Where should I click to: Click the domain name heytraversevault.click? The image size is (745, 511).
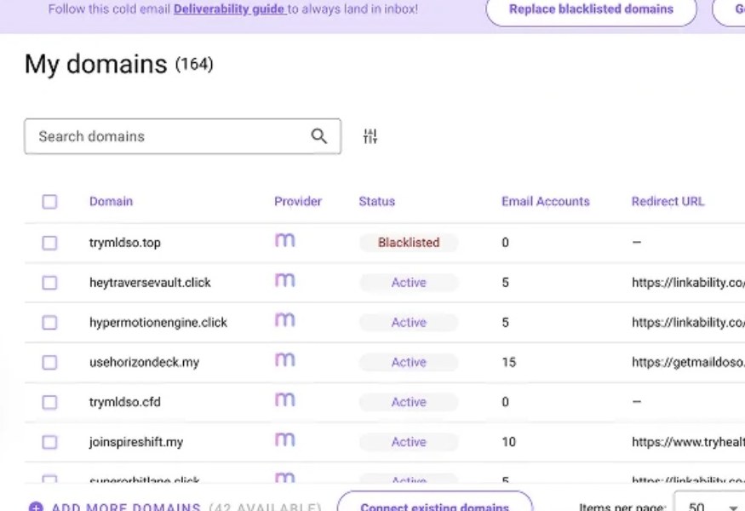(150, 283)
